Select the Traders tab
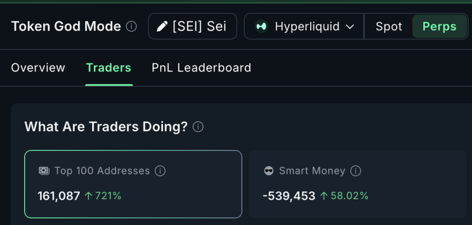This screenshot has width=472, height=225. 108,67
